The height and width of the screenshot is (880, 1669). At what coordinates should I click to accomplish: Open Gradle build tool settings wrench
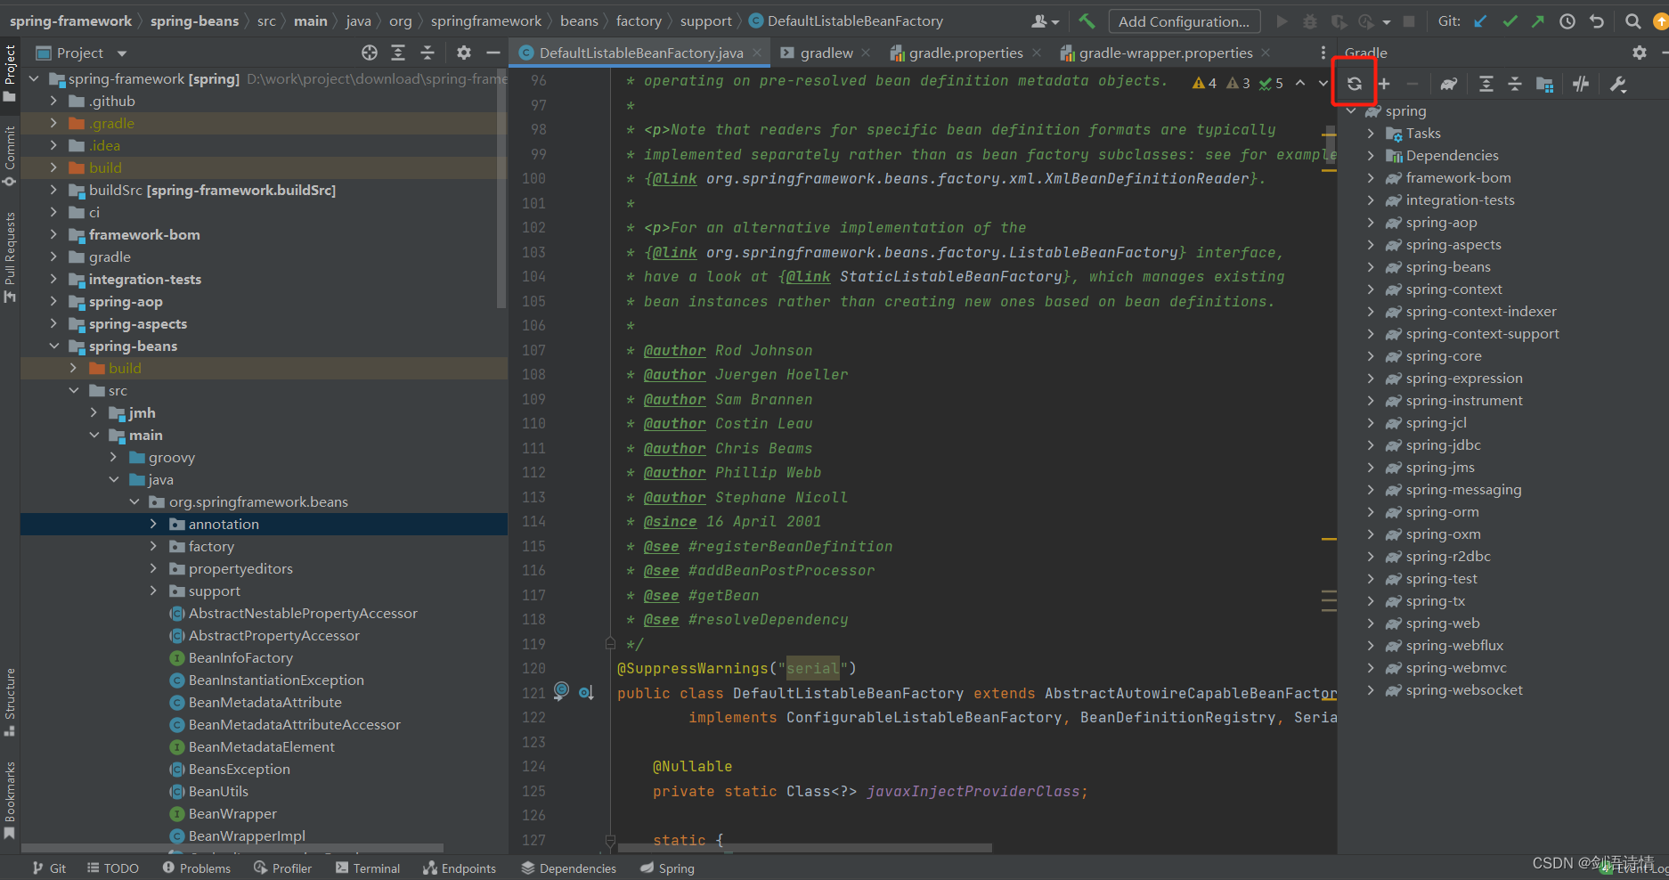(x=1618, y=84)
